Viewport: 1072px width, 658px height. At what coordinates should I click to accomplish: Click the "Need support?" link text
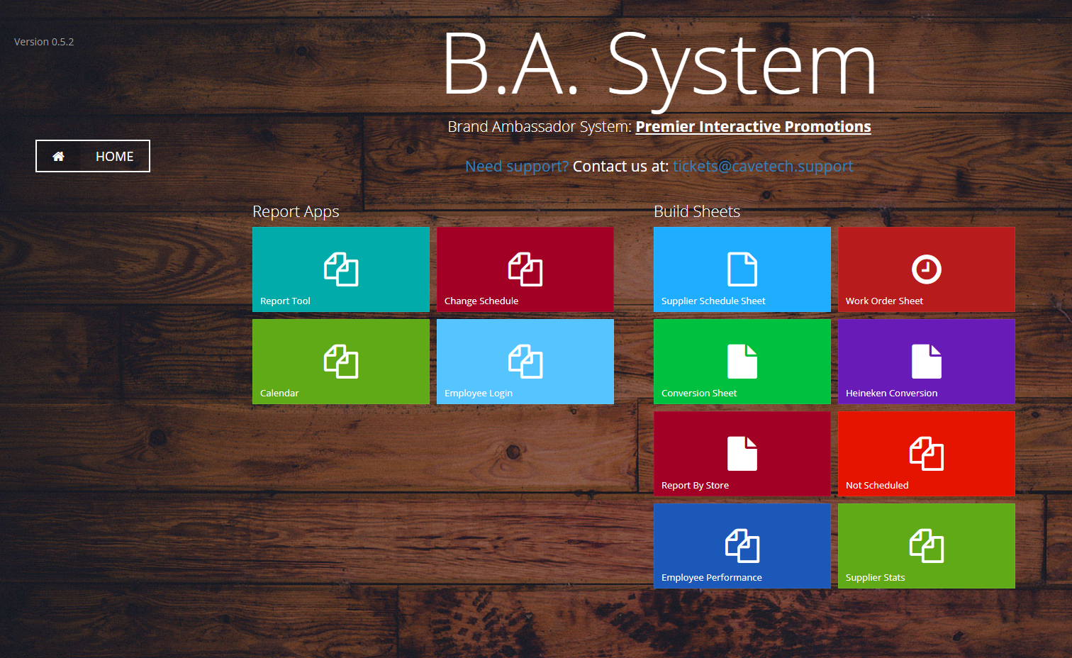(x=517, y=167)
